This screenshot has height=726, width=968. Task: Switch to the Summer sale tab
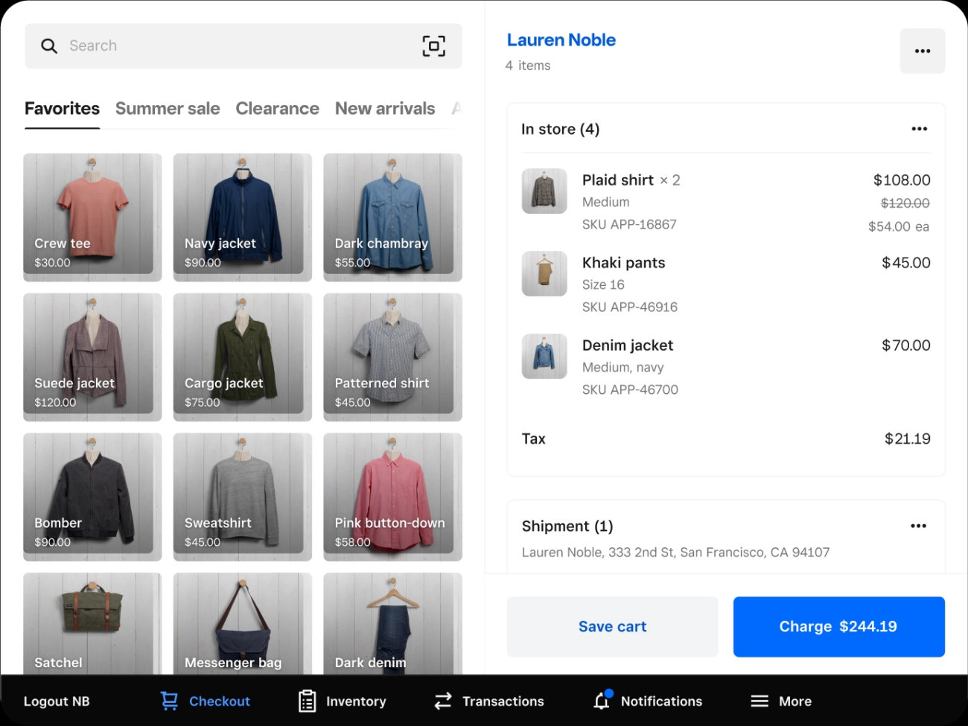coord(168,109)
